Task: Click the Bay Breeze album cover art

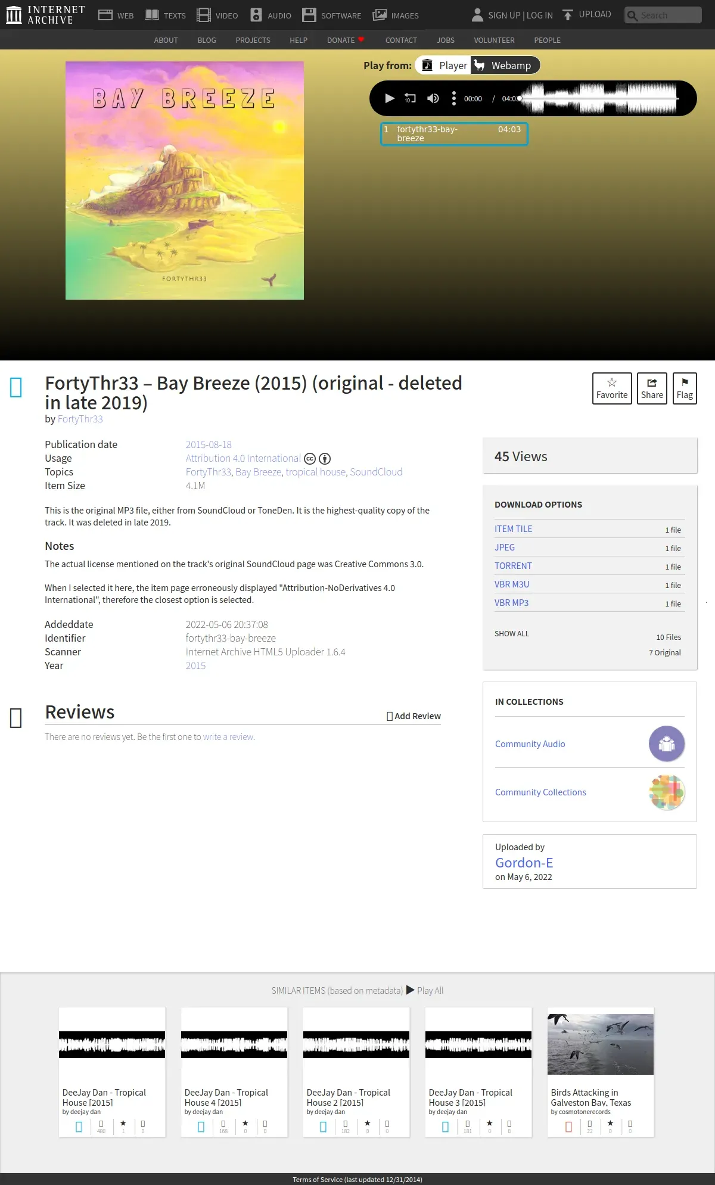Action: (x=185, y=181)
